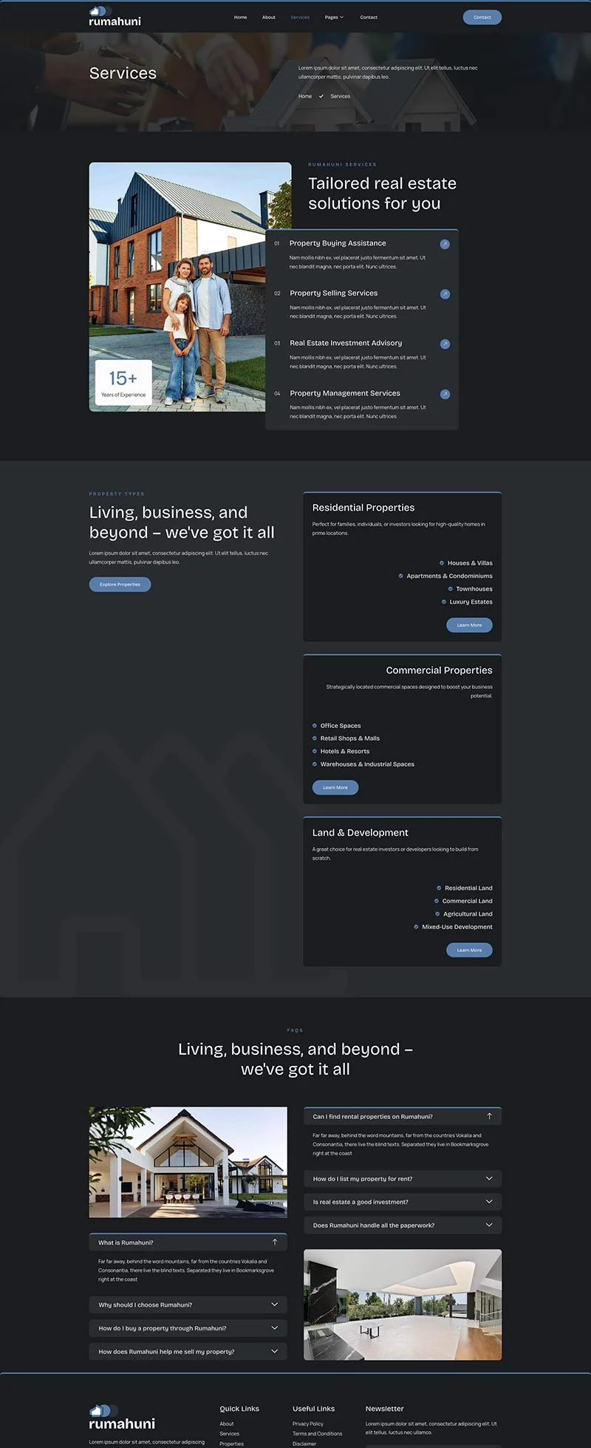Click the 'Commercial Land' list item
Screen dimensions: 591x1448
pos(463,901)
